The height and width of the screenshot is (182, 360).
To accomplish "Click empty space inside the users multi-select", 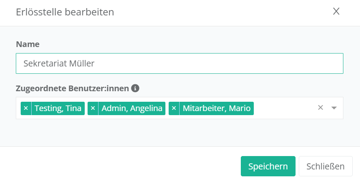I will tap(284, 108).
